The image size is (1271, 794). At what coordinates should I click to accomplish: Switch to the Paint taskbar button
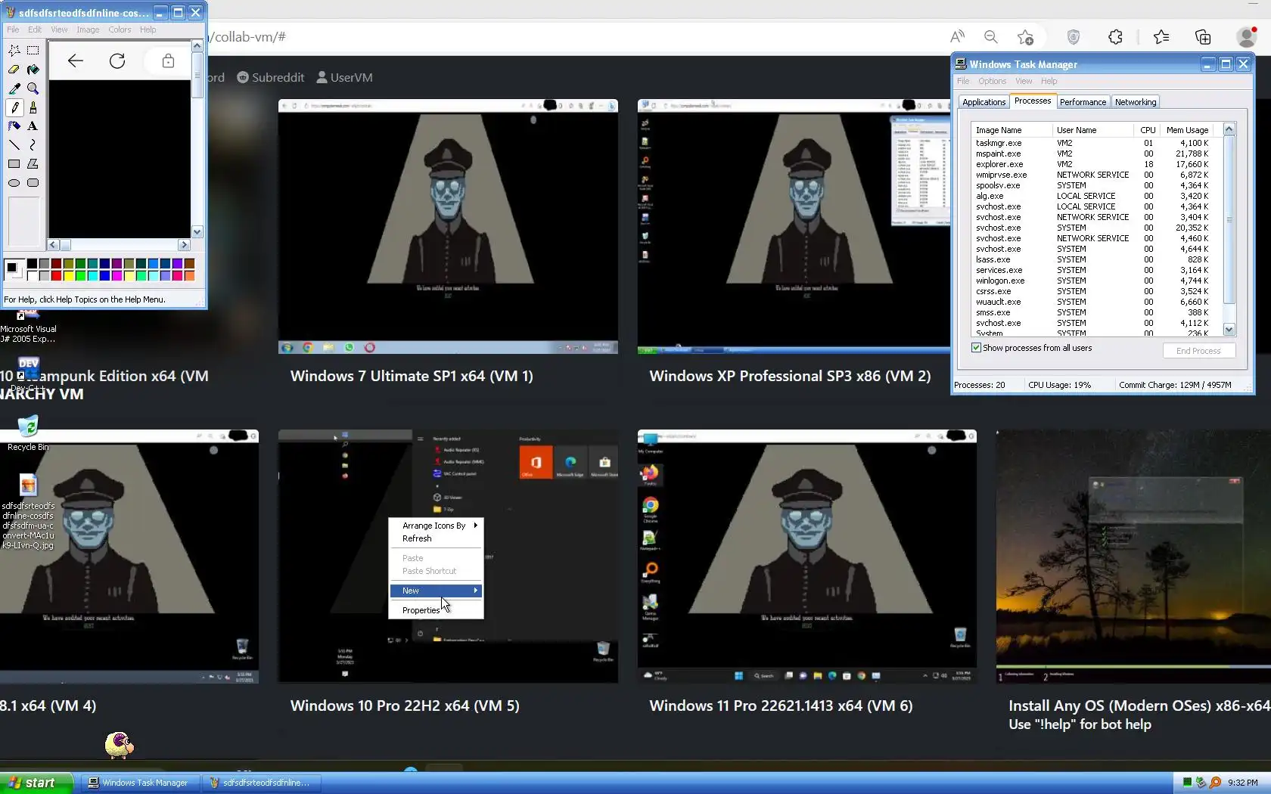[260, 783]
